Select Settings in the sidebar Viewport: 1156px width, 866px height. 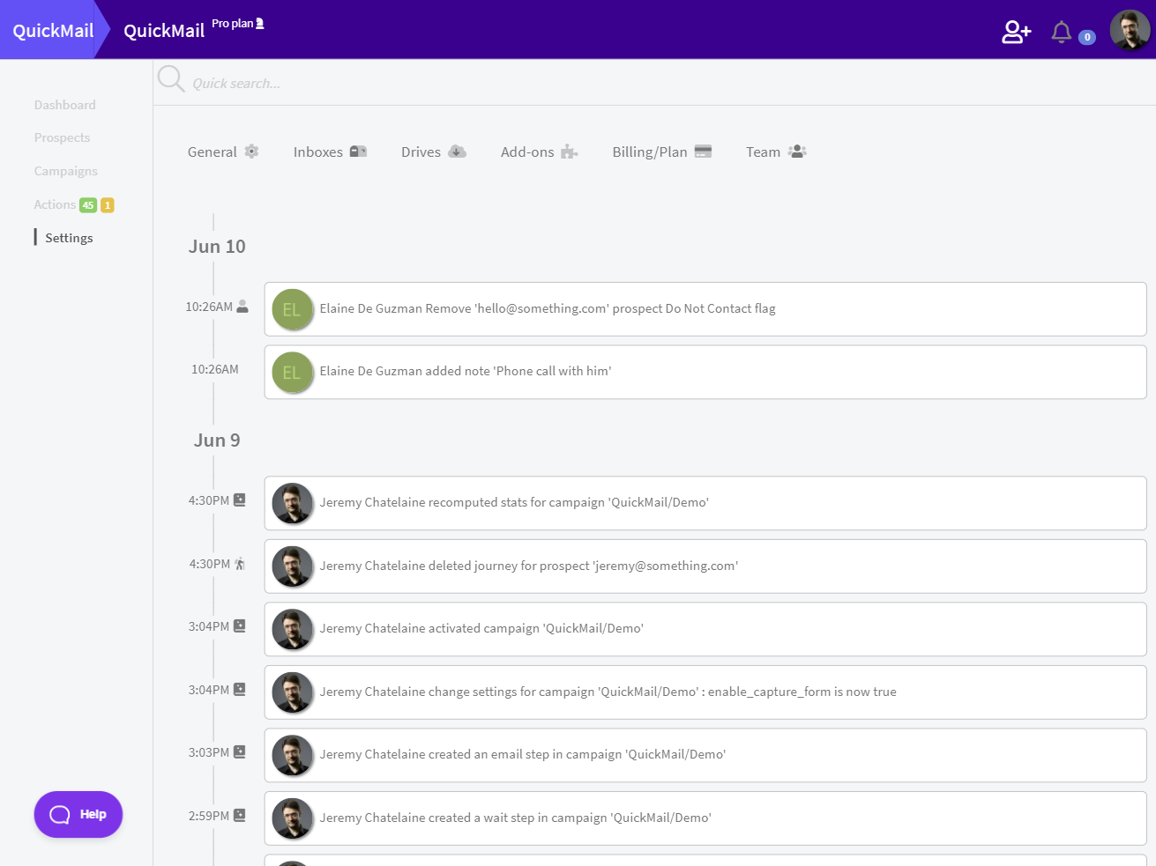(x=69, y=238)
